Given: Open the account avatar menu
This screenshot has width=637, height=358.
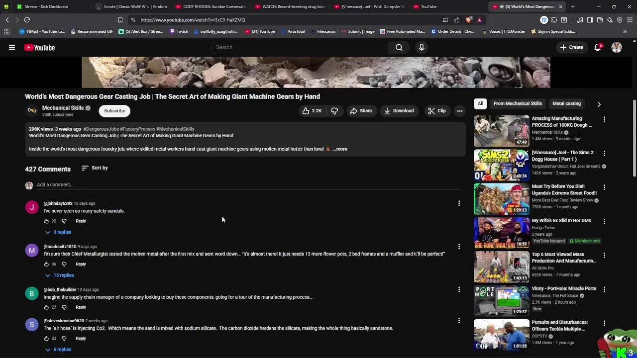Looking at the screenshot, I should 617,47.
